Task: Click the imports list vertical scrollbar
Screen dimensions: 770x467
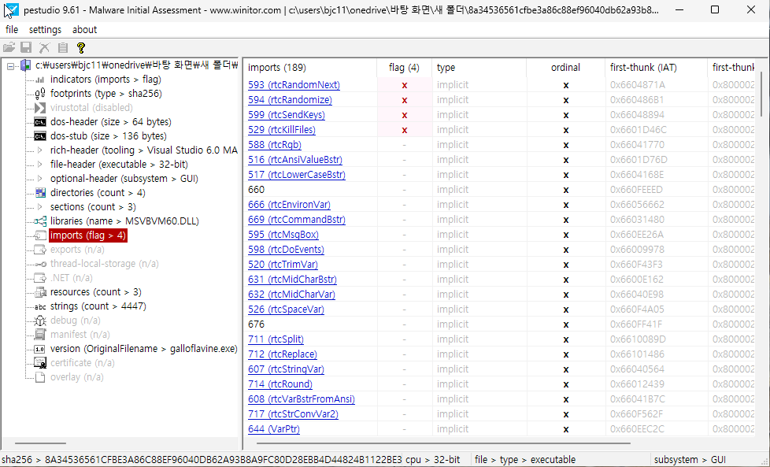Action: [x=761, y=236]
